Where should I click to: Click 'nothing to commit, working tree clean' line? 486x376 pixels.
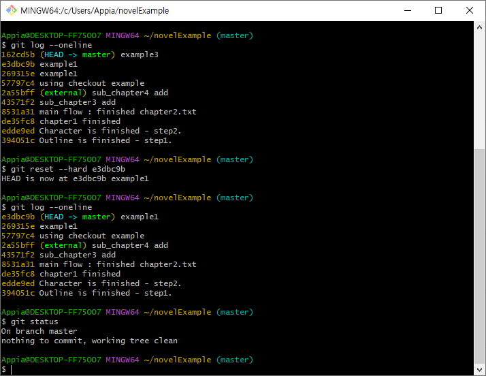coord(89,341)
